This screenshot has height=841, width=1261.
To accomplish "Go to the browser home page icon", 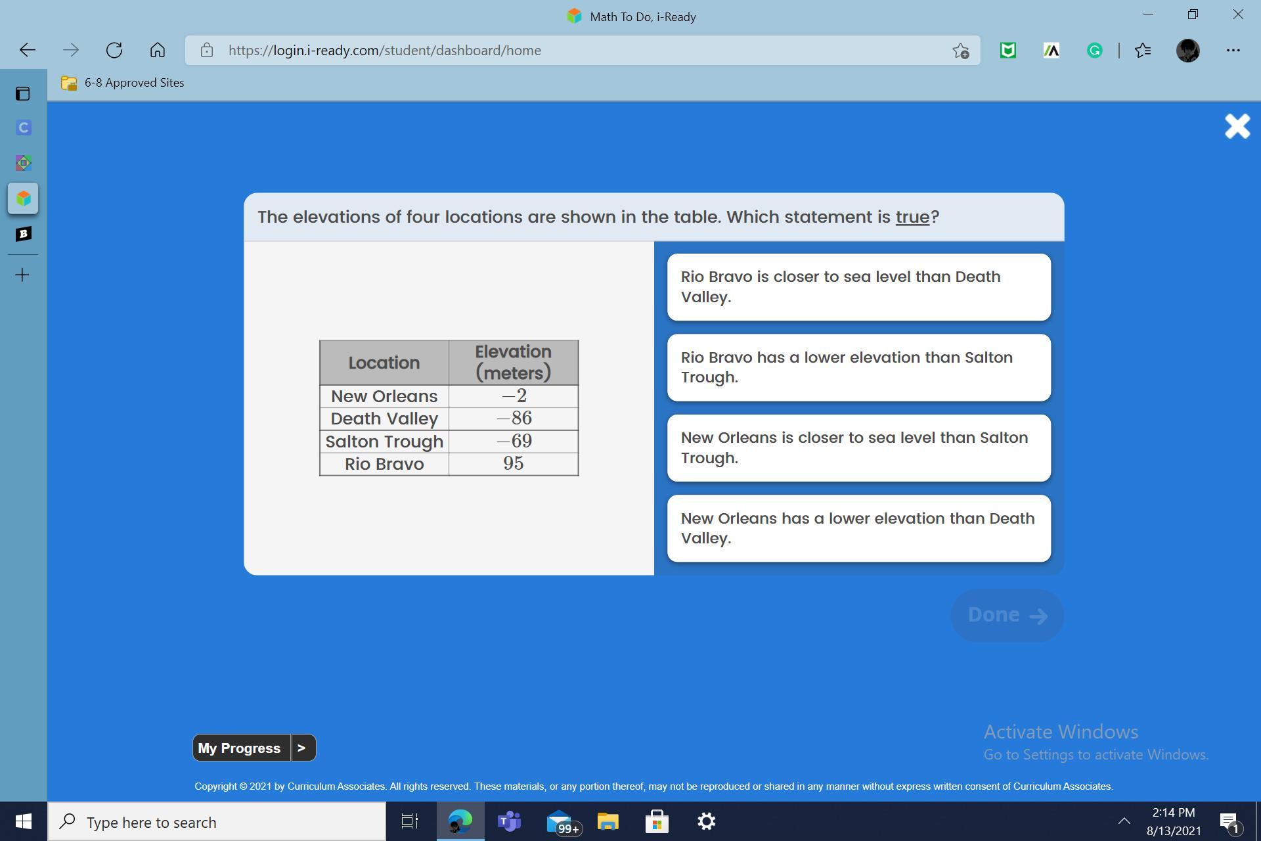I will pyautogui.click(x=157, y=51).
